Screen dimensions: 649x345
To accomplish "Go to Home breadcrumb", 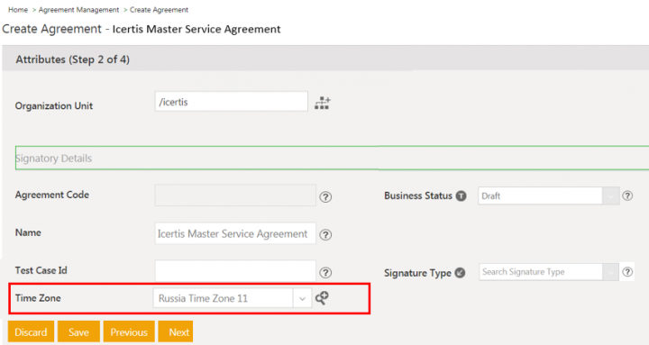I will coord(18,10).
